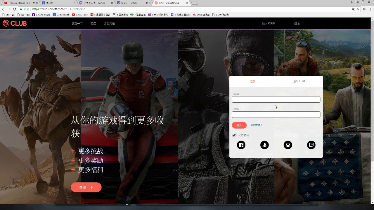Viewport: 374px width, 210px height.
Task: Open the 参观一下 item in top navigation
Action: click(77, 23)
